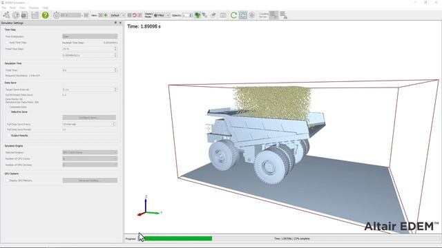Click the pencil icon beside the red arrow

(x=140, y=15)
